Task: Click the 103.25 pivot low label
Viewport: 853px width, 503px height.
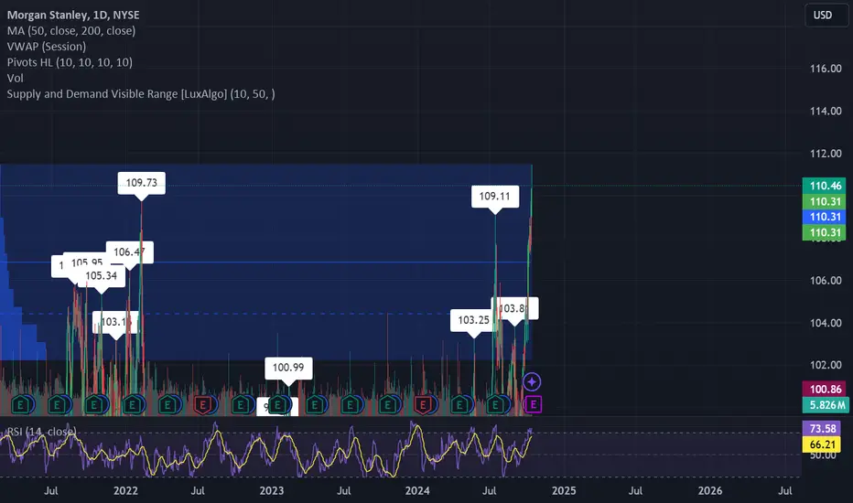Action: (473, 320)
